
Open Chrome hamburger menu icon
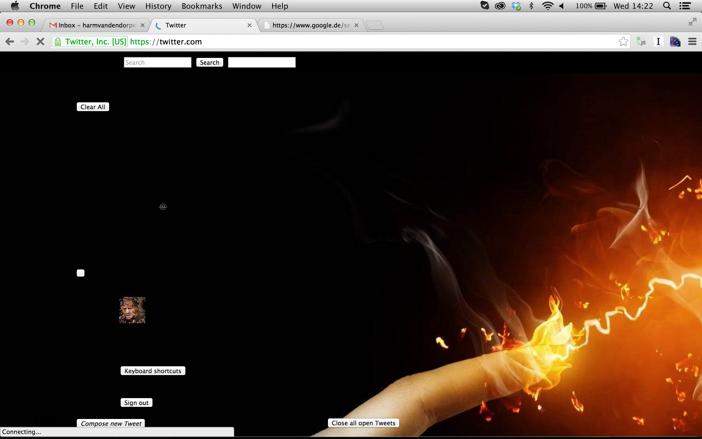click(x=692, y=42)
